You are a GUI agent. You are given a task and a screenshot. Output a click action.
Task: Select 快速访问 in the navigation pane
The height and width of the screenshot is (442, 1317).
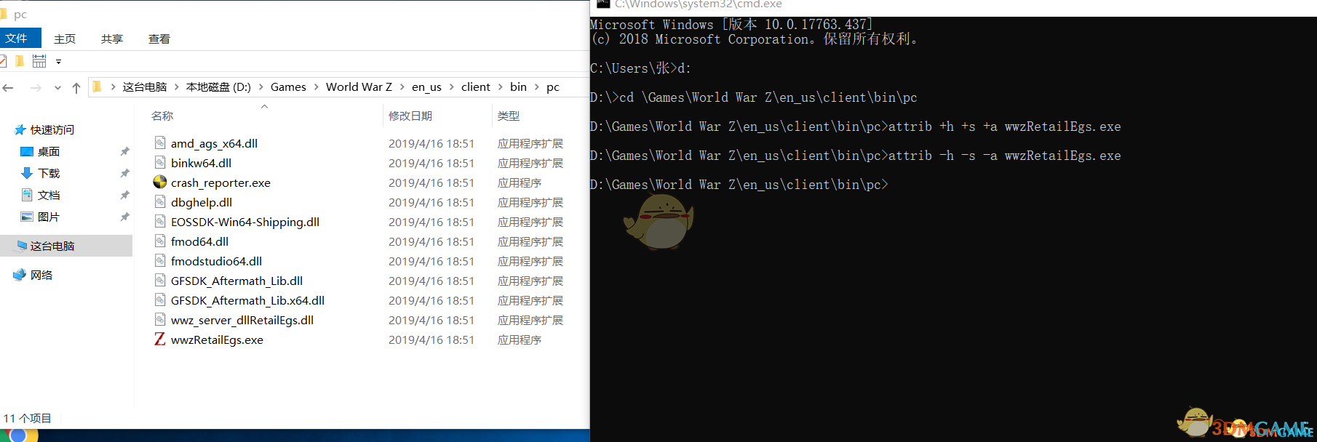point(52,129)
